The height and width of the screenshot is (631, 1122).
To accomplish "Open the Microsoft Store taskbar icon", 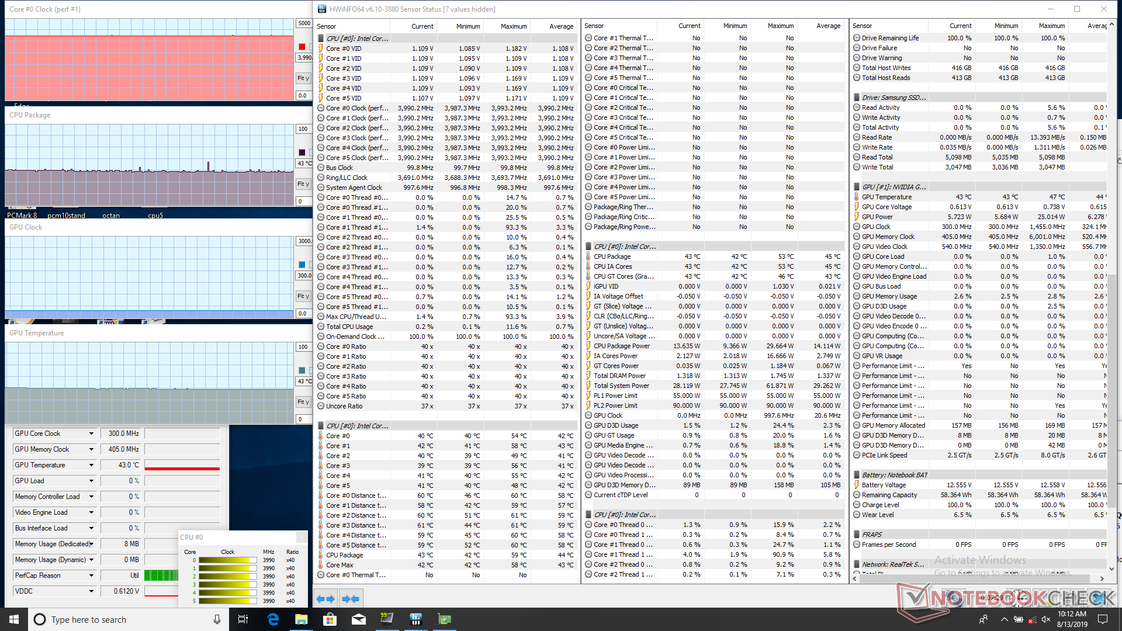I will pos(330,619).
